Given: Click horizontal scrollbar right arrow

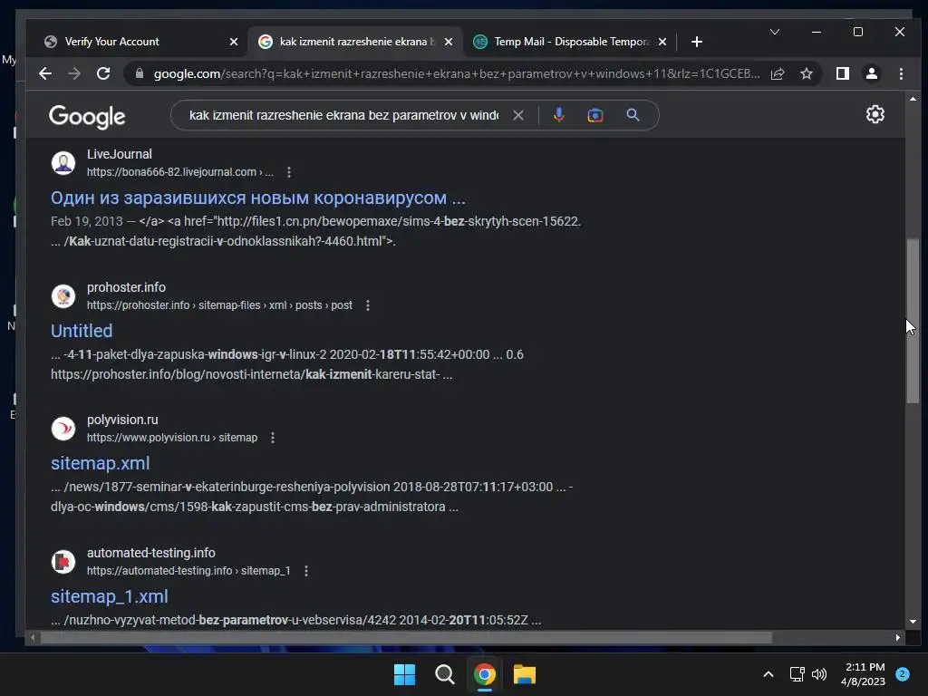Looking at the screenshot, I should coord(898,637).
